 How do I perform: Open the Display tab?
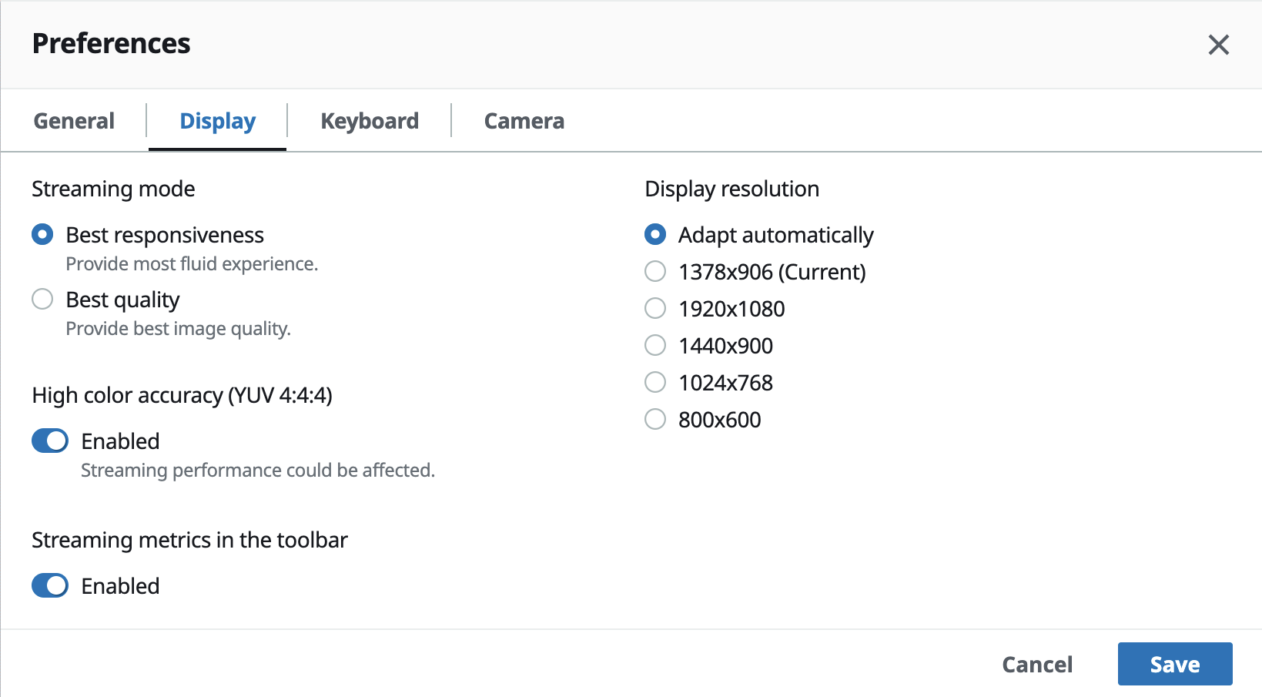(x=217, y=121)
